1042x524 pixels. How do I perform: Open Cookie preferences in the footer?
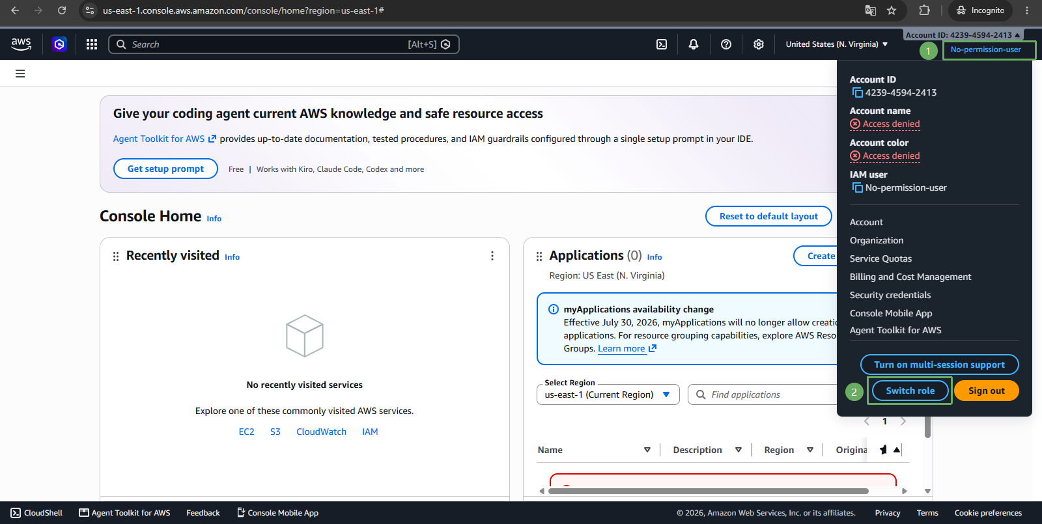point(988,513)
